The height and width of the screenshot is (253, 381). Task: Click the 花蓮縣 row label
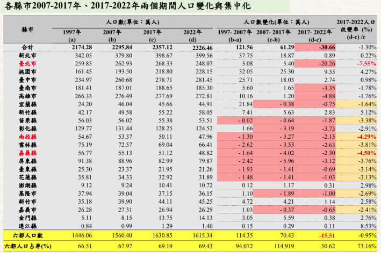[x=27, y=177]
